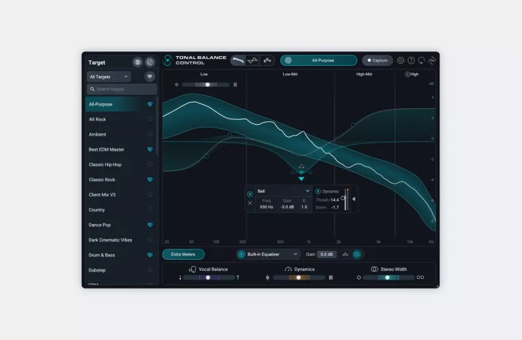Viewport: 522px width, 340px height.
Task: Click the Low band crest factor slider
Action: (x=206, y=85)
